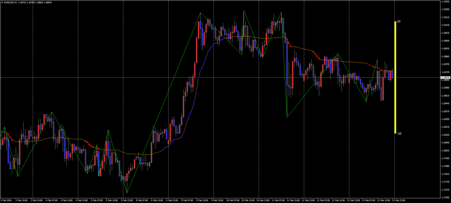Click the green zigzag low near 11 Feb 15:00
The height and width of the screenshot is (203, 451).
coord(287,117)
